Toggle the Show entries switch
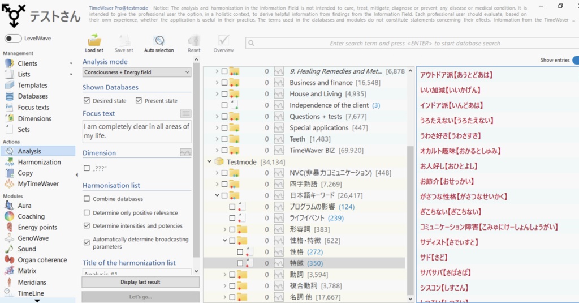Screen dimensions: 579x303 point(576,60)
